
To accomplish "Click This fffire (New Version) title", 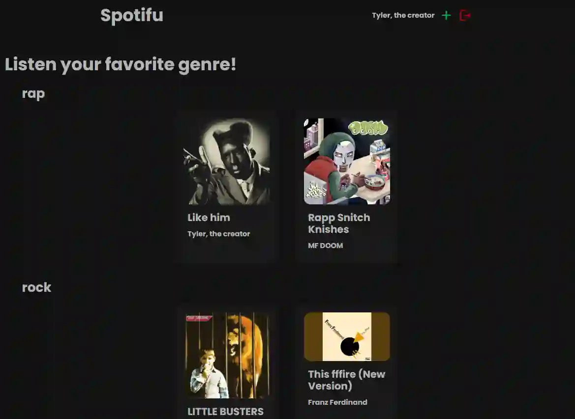I will (x=347, y=380).
